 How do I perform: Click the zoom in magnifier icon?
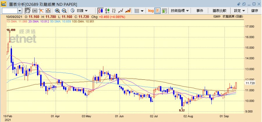click(57, 11)
